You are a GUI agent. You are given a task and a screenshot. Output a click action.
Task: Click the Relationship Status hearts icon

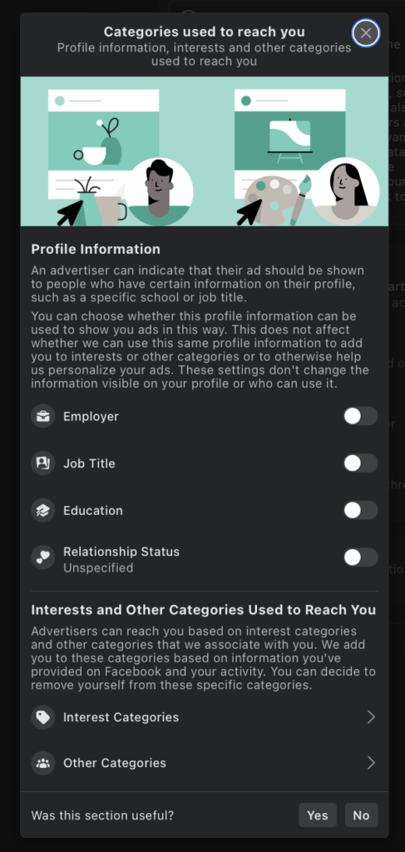click(x=43, y=557)
